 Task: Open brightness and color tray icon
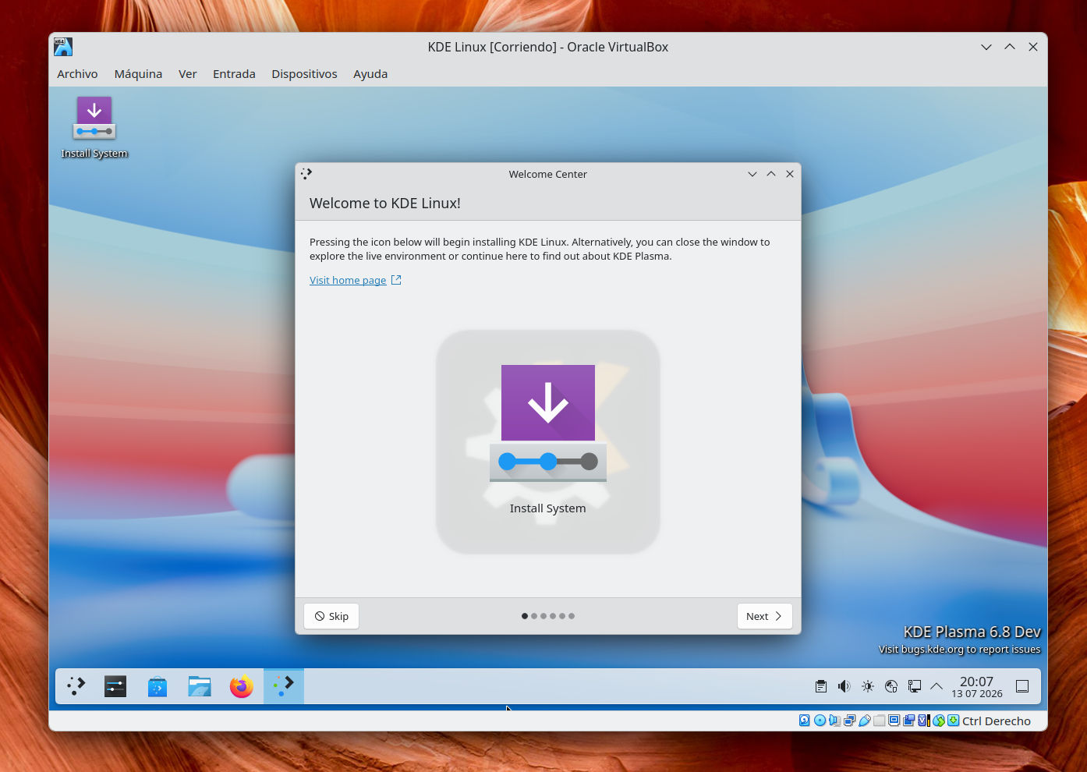[x=868, y=686]
